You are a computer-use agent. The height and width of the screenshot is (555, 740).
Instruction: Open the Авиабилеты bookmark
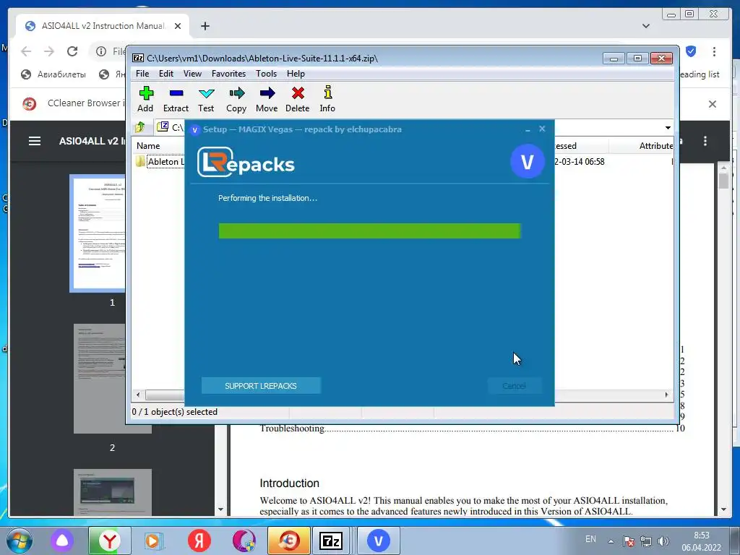(53, 74)
